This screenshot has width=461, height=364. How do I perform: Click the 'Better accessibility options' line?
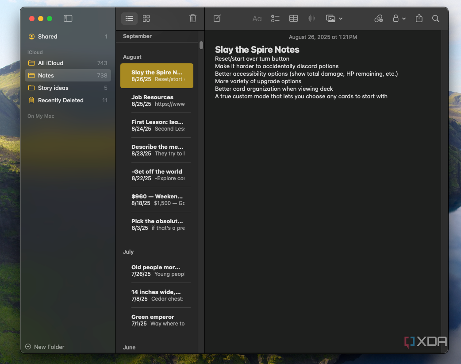[x=306, y=74]
